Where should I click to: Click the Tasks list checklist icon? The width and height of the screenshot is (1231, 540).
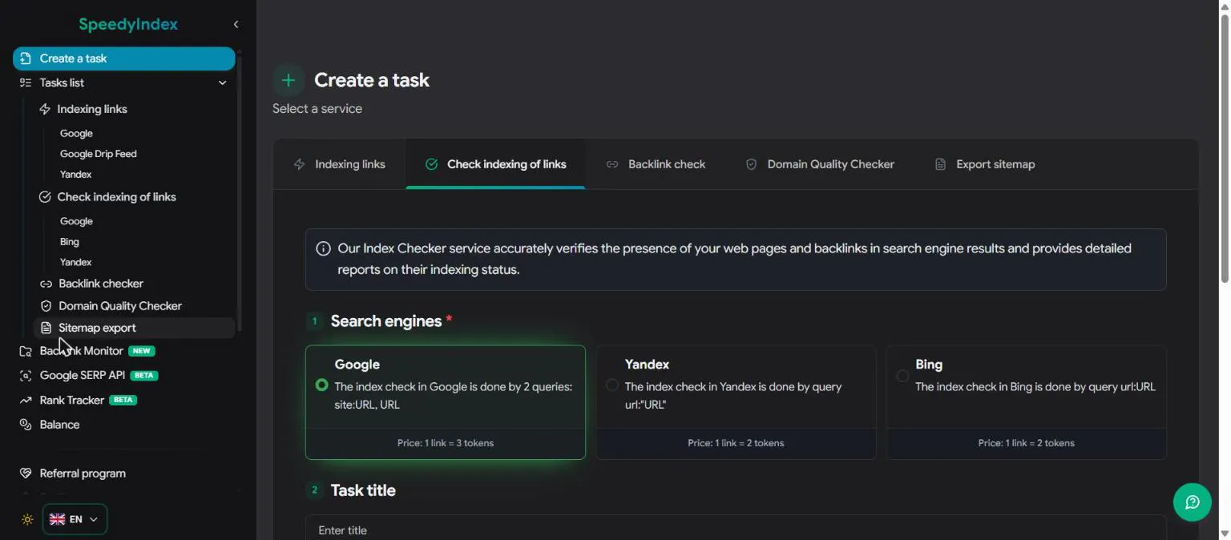tap(26, 83)
